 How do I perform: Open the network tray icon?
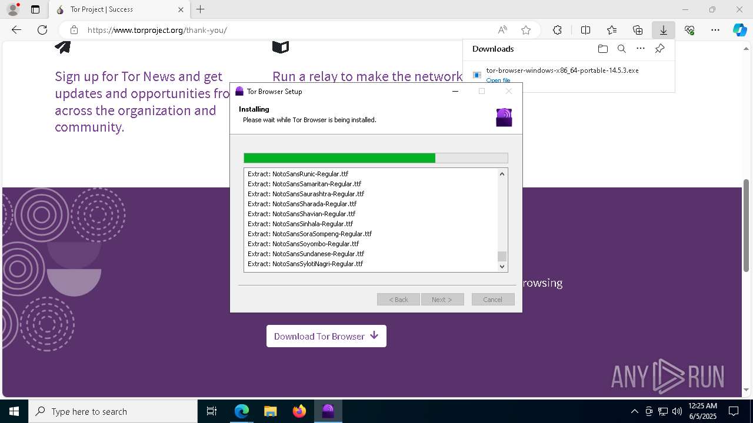point(663,411)
